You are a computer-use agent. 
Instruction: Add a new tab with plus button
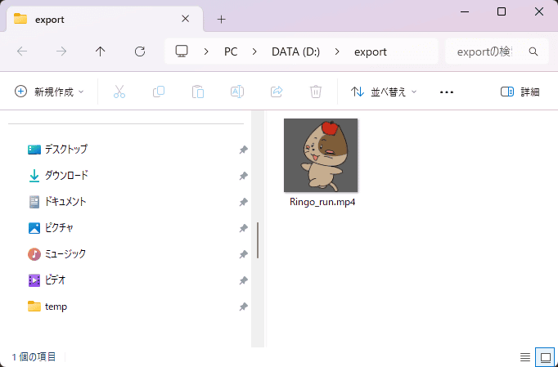click(x=221, y=19)
